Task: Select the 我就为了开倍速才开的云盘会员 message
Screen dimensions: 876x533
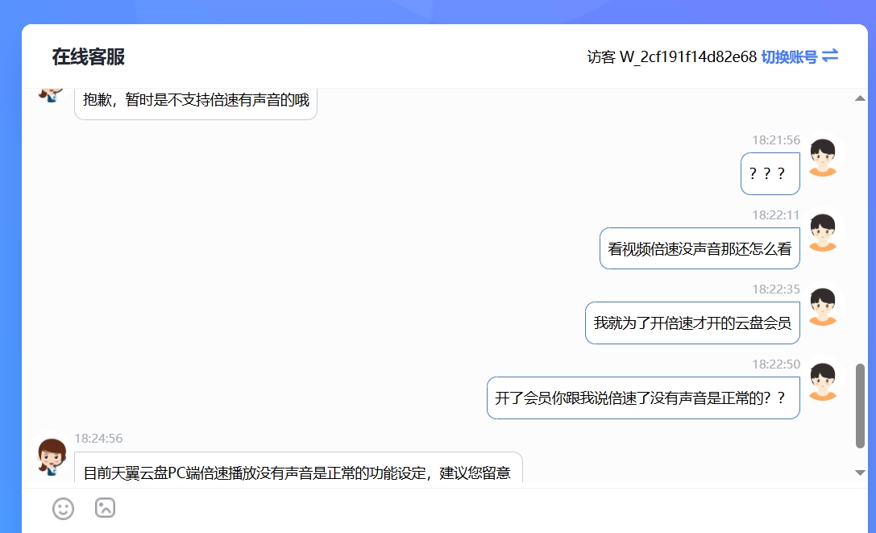Action: (692, 323)
